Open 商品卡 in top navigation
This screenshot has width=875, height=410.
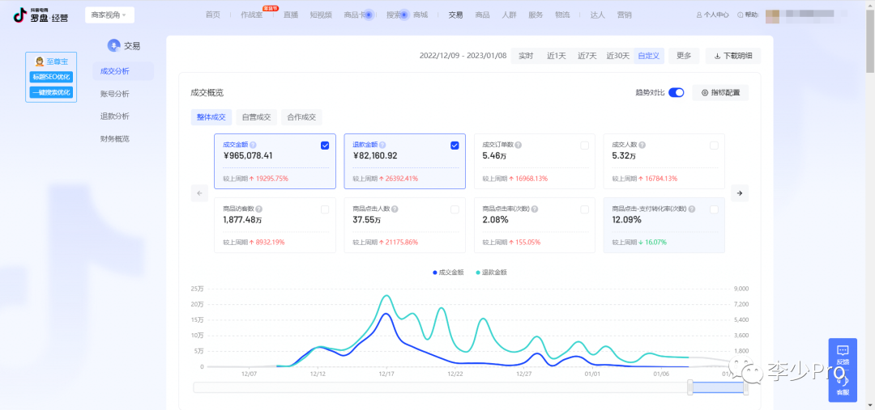click(356, 15)
